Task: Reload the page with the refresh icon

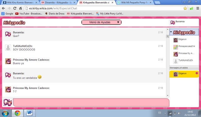Action: [15, 8]
